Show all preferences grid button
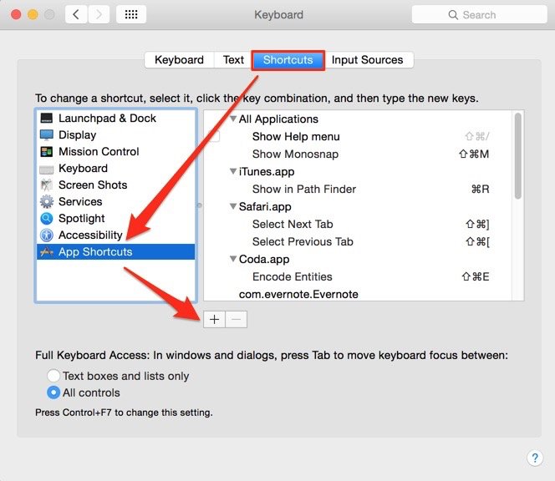This screenshot has height=481, width=555. [x=131, y=14]
